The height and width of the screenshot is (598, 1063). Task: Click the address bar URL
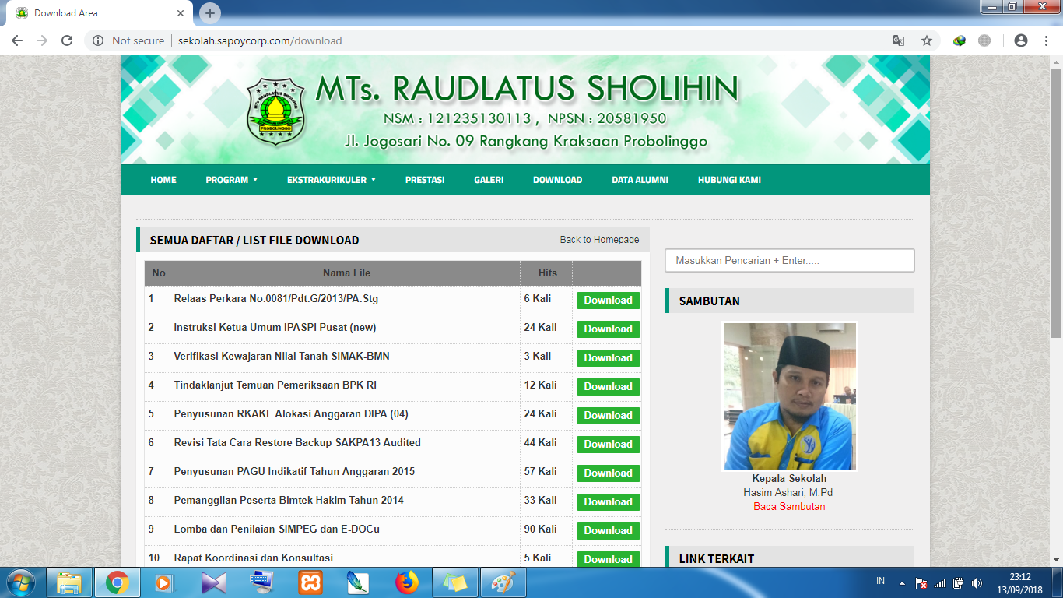260,40
